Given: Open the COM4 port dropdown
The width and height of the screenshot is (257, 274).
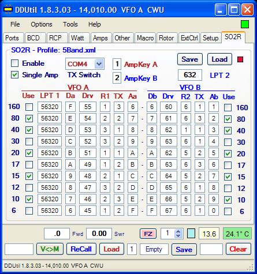Looking at the screenshot, I should (x=99, y=64).
